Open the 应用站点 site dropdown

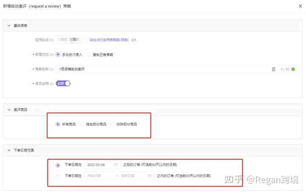(x=71, y=40)
